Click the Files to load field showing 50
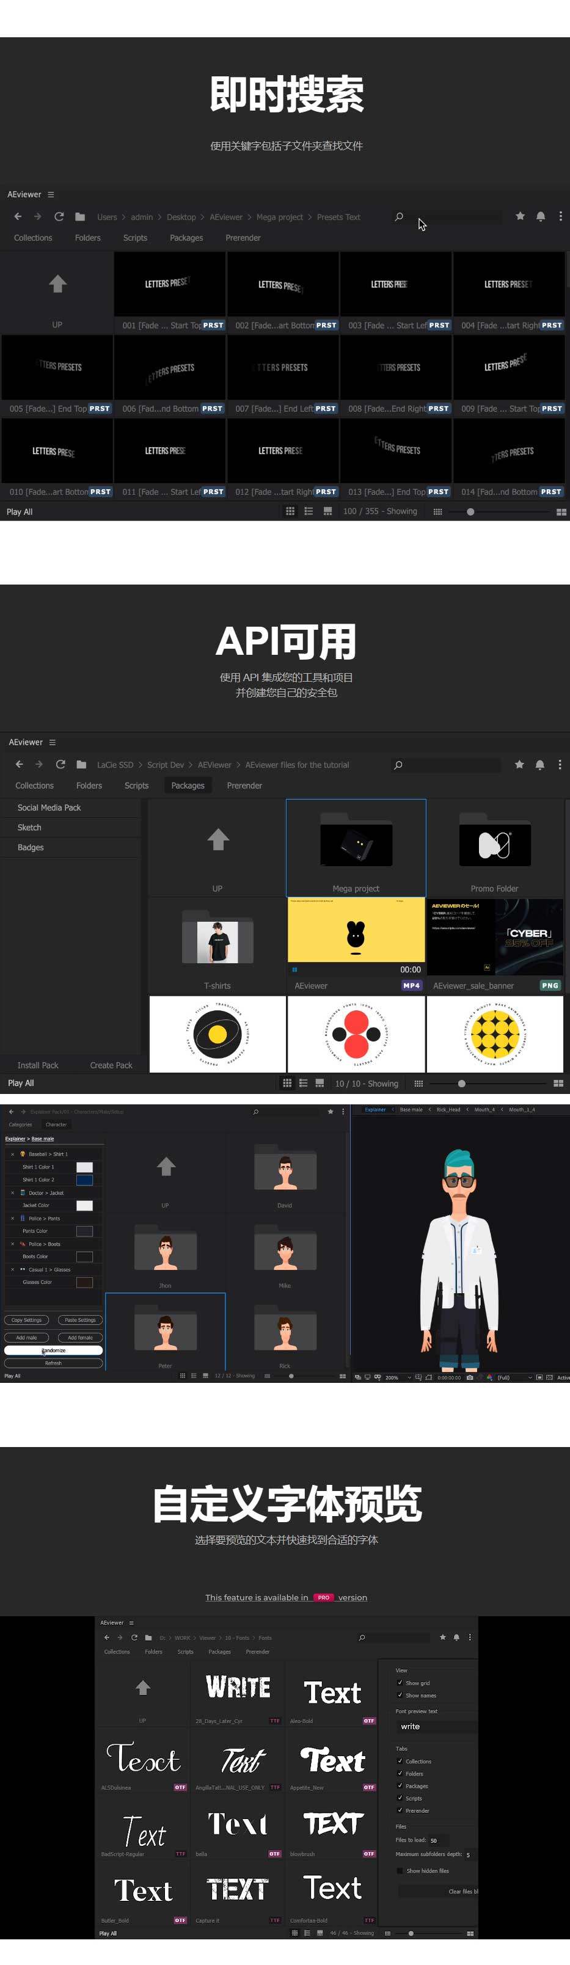 [x=438, y=1840]
